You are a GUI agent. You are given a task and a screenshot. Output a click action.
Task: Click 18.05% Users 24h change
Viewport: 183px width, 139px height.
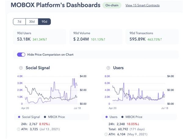point(133,124)
